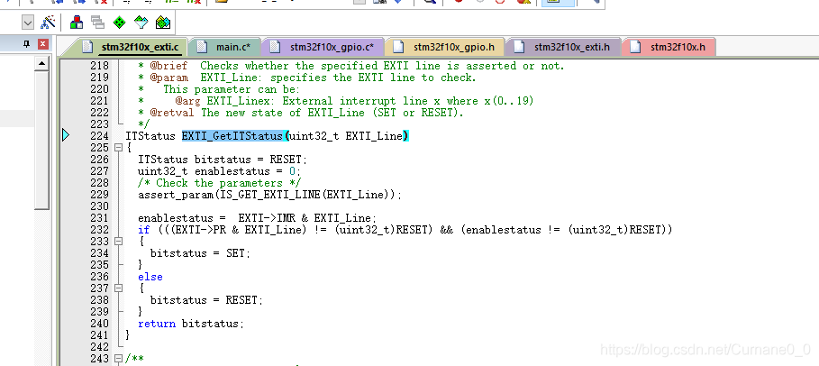Viewport: 819px width, 366px height.
Task: Click 'bitstatus = RESET;' on line 238
Action: point(207,300)
